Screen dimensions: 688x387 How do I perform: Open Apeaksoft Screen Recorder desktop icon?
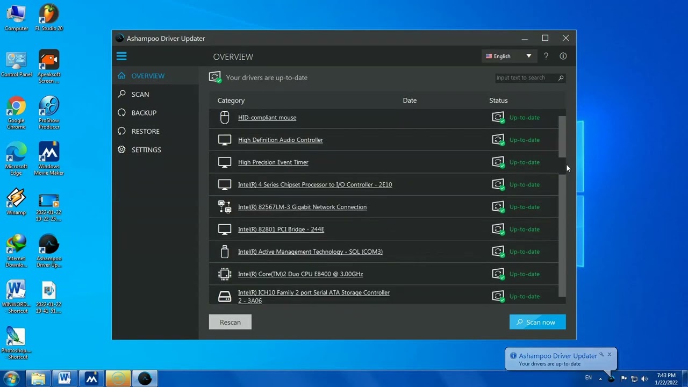[x=49, y=67]
